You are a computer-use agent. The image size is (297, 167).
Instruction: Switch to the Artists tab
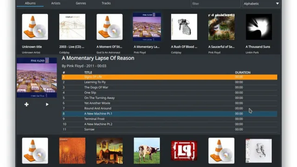56,3
